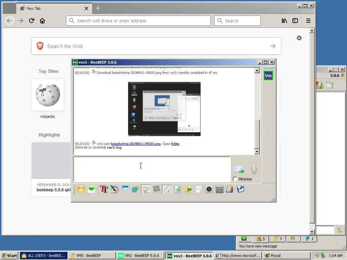
Task: Click the Search the Web field
Action: [156, 46]
